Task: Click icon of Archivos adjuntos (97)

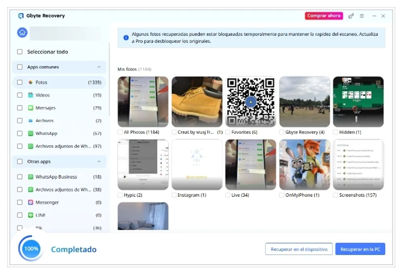Action: (31, 146)
